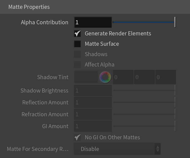Click the Shadow Brightness value field
The image size is (190, 158).
click(x=93, y=91)
